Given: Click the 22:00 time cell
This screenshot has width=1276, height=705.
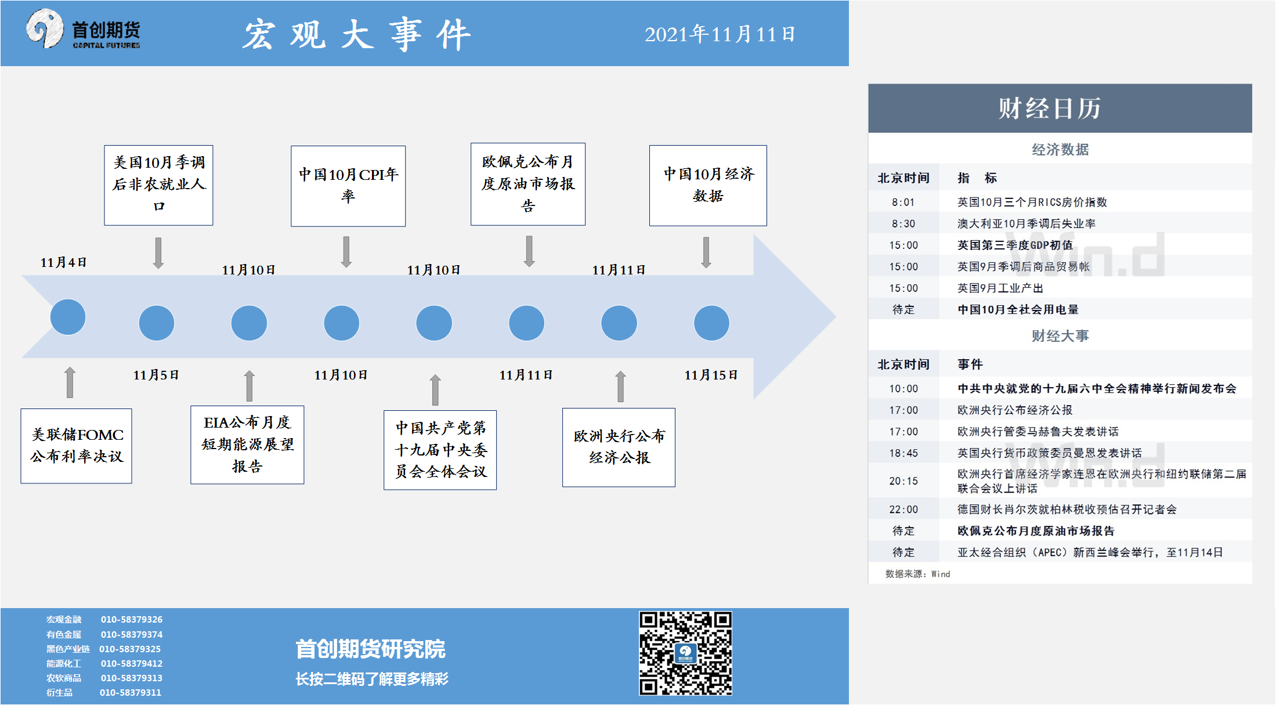Looking at the screenshot, I should (903, 509).
